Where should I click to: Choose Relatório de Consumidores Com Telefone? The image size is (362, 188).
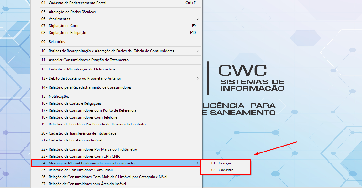coord(79,117)
